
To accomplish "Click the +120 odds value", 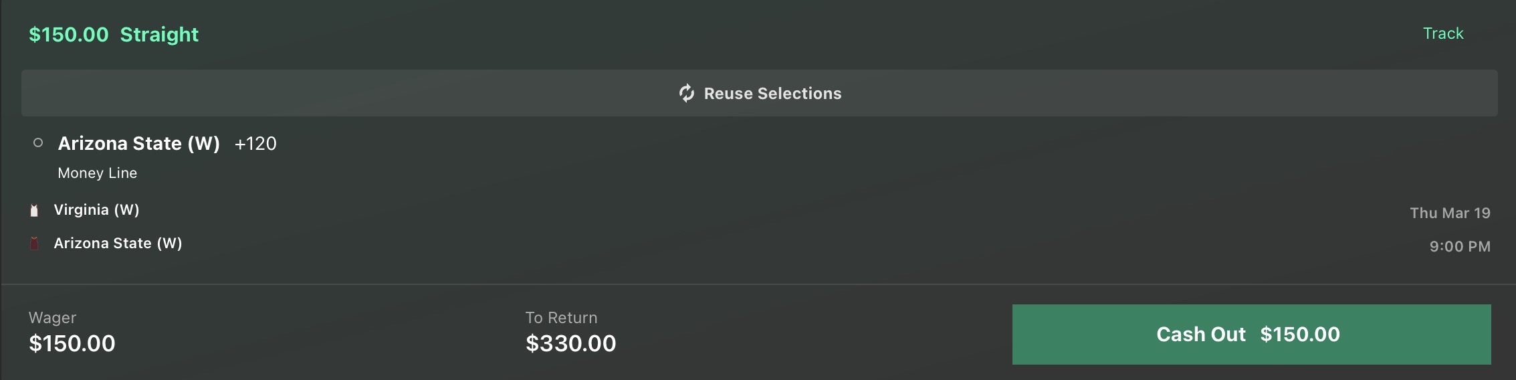I will (x=255, y=143).
